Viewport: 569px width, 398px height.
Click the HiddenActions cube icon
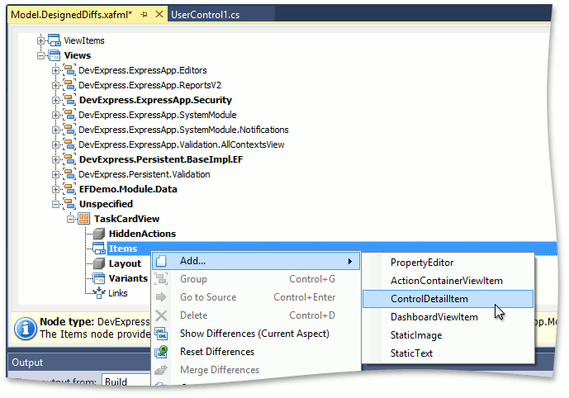(x=99, y=234)
